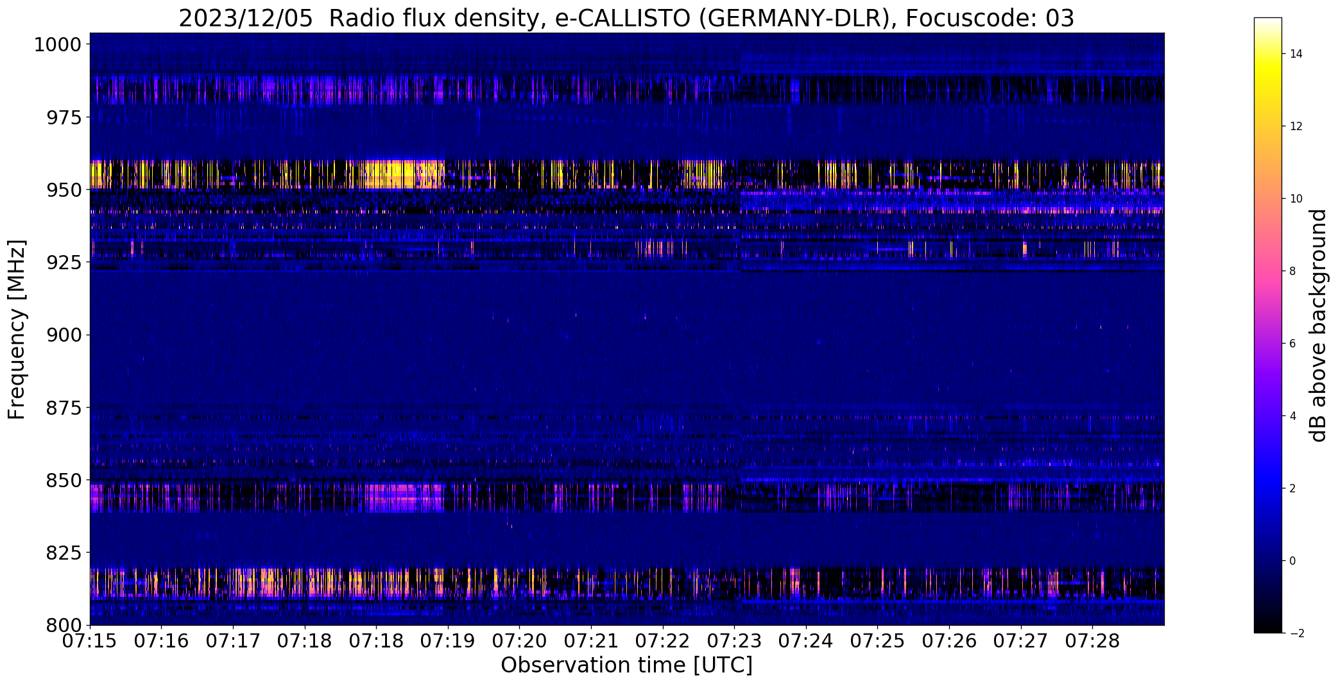Screen dimensions: 1338x684
Task: Click the 'dB above background' colorbar label
Action: pos(1319,326)
